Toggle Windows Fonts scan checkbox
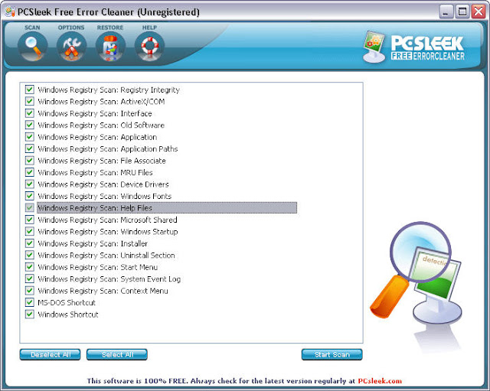Viewport: 490px width, 391px height. tap(30, 196)
